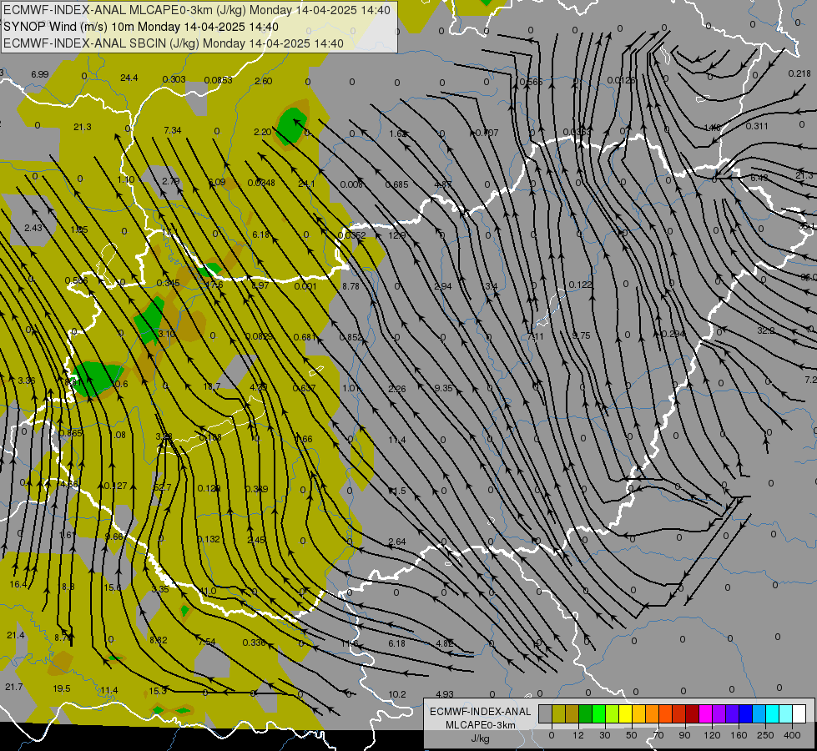Click the map value 32.2
Viewport: 817px width, 751px height.
click(765, 330)
